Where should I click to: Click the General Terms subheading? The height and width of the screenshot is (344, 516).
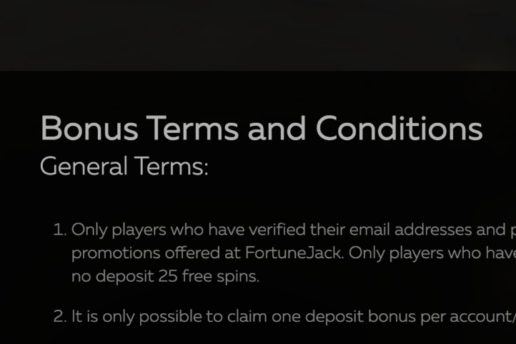click(x=124, y=166)
